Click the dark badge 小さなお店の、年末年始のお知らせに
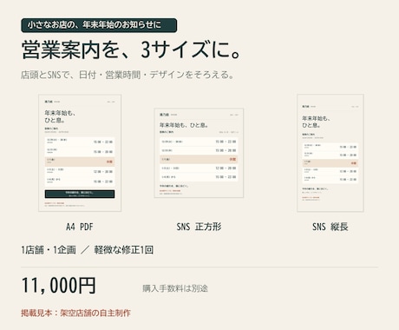 [99, 25]
